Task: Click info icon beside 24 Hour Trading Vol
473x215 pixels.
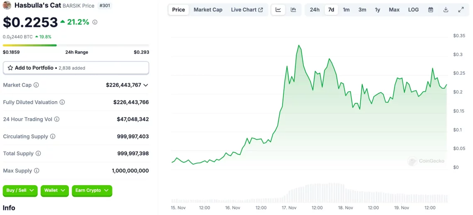Action: 57,119
